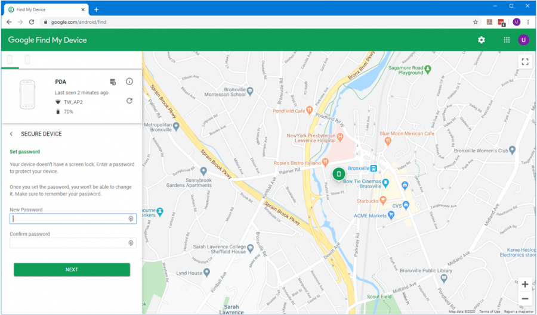Screen dimensions: 537x315
Task: Click the IMEI device icon next to PDA
Action: coord(113,82)
